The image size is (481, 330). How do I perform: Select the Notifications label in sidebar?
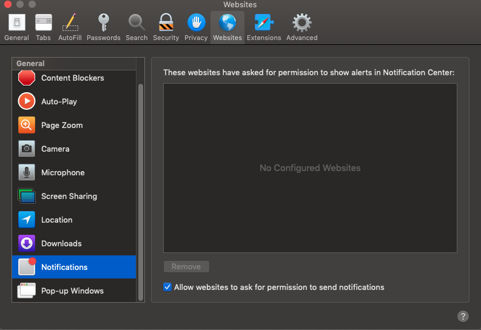(64, 267)
